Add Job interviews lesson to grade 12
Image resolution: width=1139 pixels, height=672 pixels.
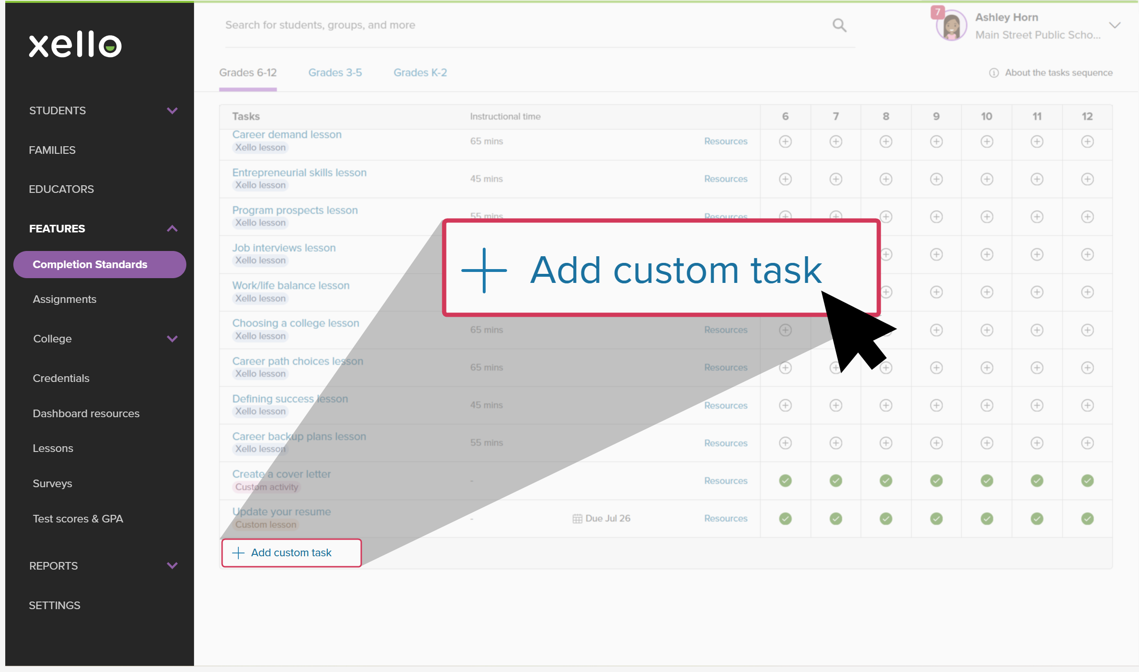tap(1088, 254)
